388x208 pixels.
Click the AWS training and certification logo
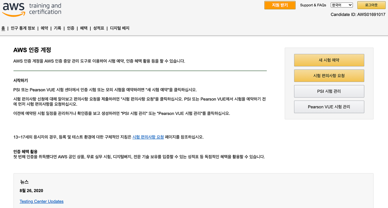pyautogui.click(x=32, y=10)
